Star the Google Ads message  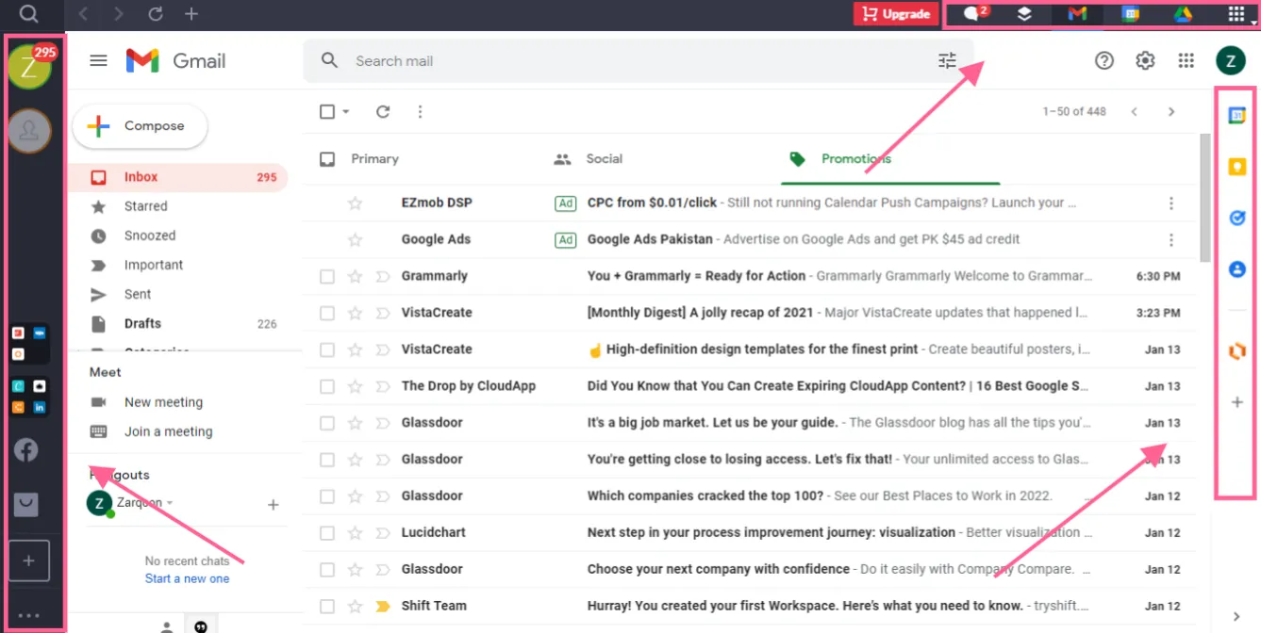tap(355, 239)
